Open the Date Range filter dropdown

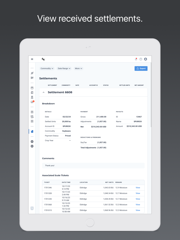coord(64,68)
